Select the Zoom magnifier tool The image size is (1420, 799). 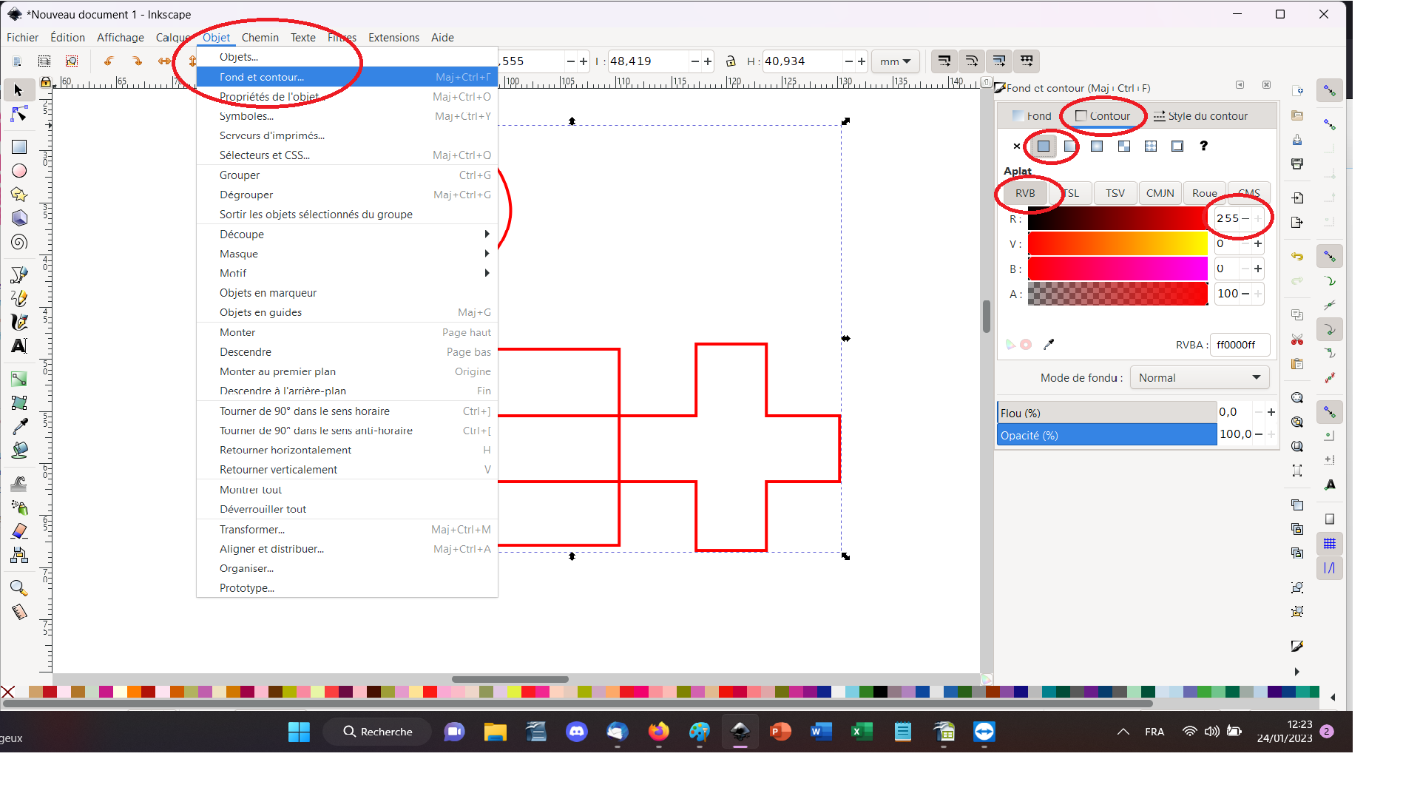pos(18,588)
